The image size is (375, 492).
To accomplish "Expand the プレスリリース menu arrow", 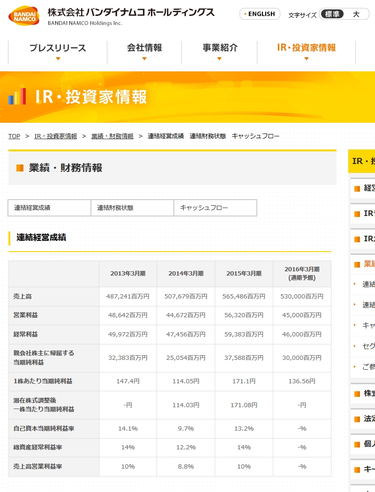I will pos(58,59).
